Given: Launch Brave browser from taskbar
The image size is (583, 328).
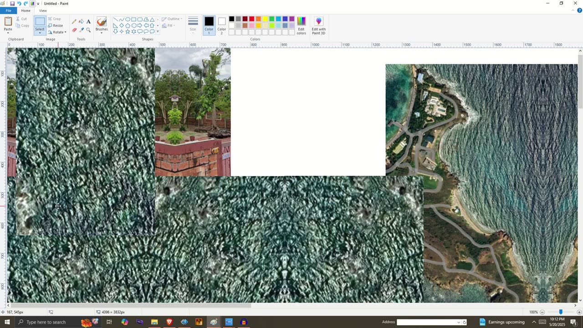Looking at the screenshot, I should (x=169, y=322).
